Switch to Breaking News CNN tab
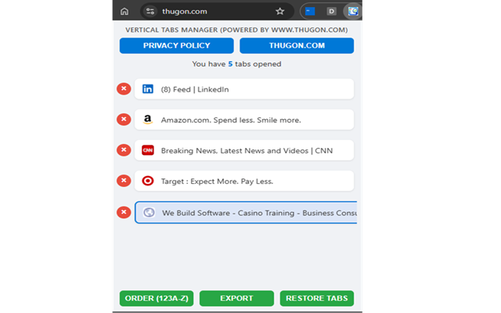 coord(244,150)
